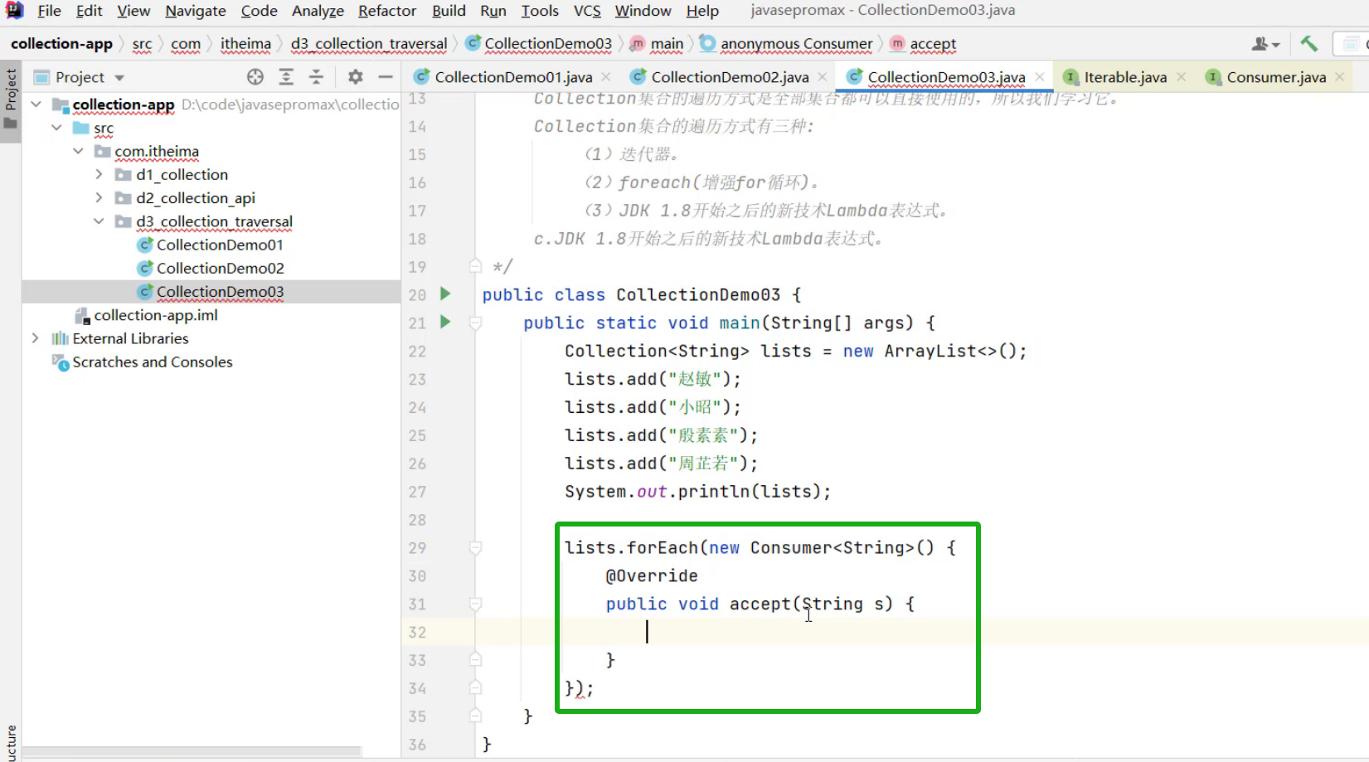
Task: Select CollectionDemo01 in project tree
Action: point(220,245)
